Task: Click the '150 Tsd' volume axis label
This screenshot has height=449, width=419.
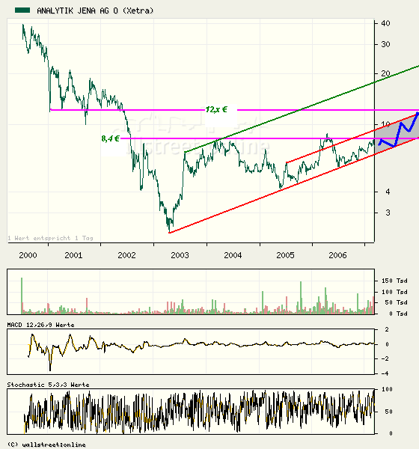Action: (394, 281)
